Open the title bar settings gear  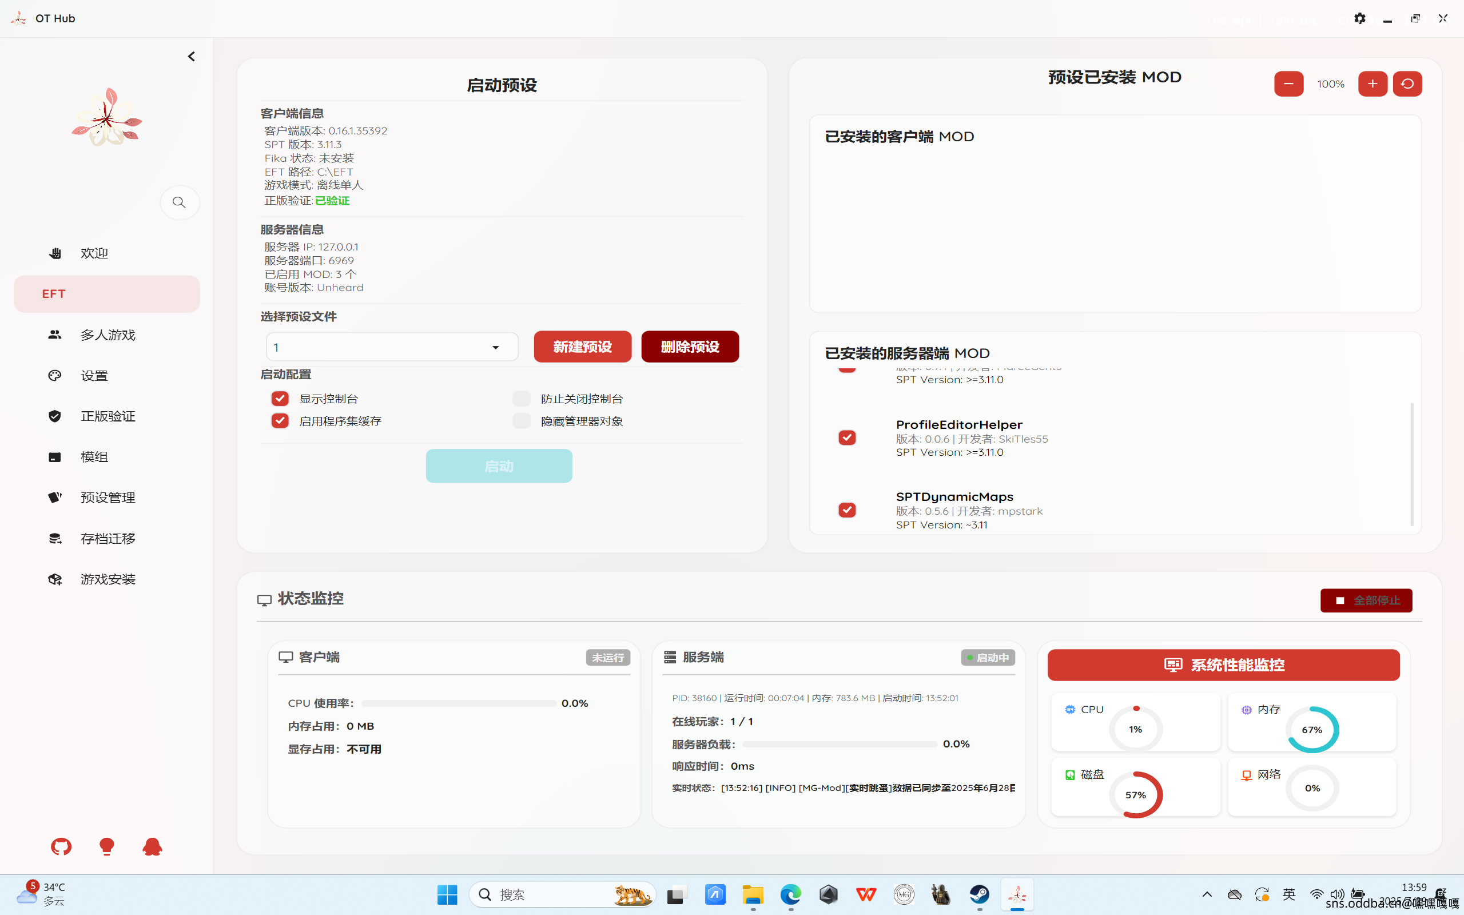pos(1359,18)
